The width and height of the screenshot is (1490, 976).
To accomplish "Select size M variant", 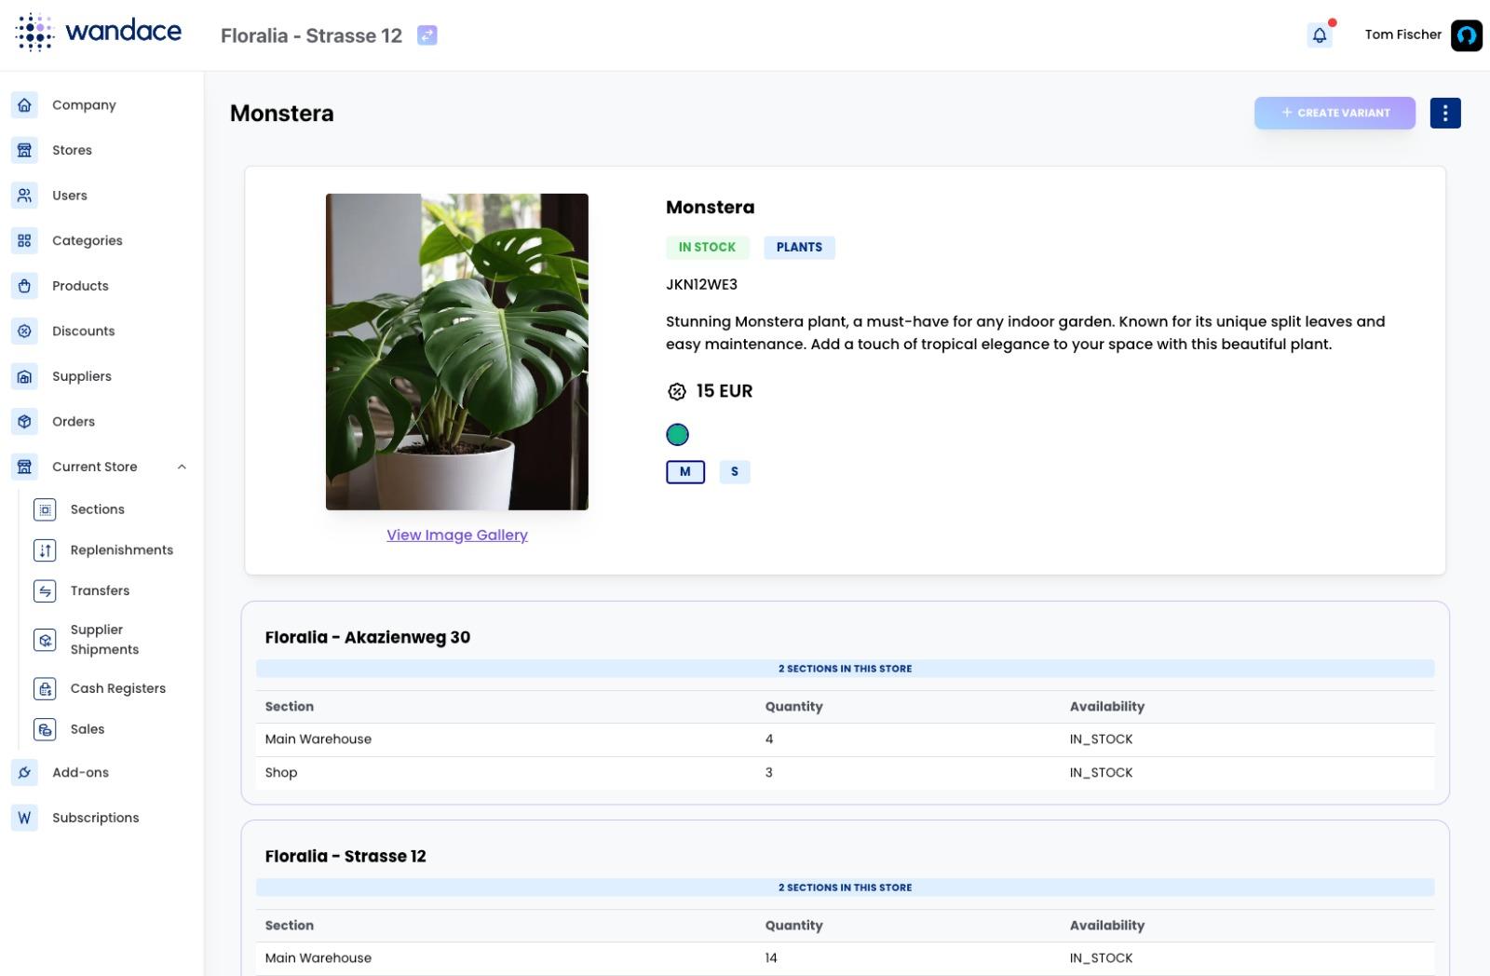I will coord(685,472).
